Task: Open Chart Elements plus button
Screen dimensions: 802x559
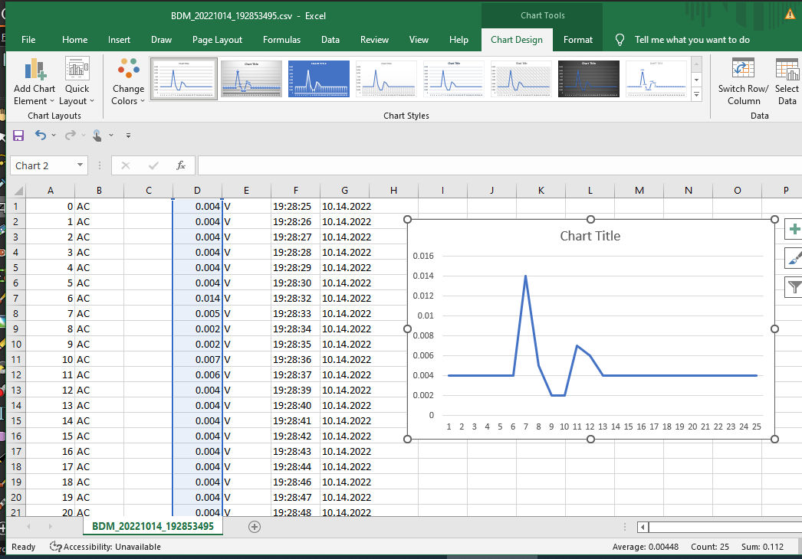Action: click(794, 229)
